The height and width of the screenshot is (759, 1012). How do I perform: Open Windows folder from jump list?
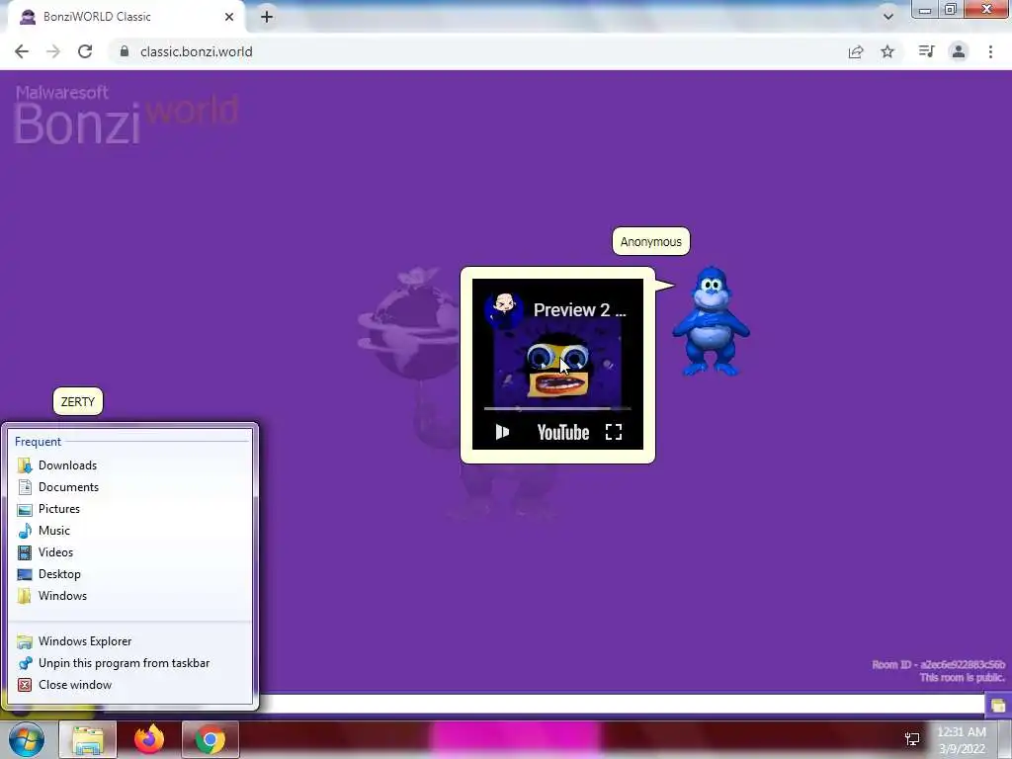(131, 596)
